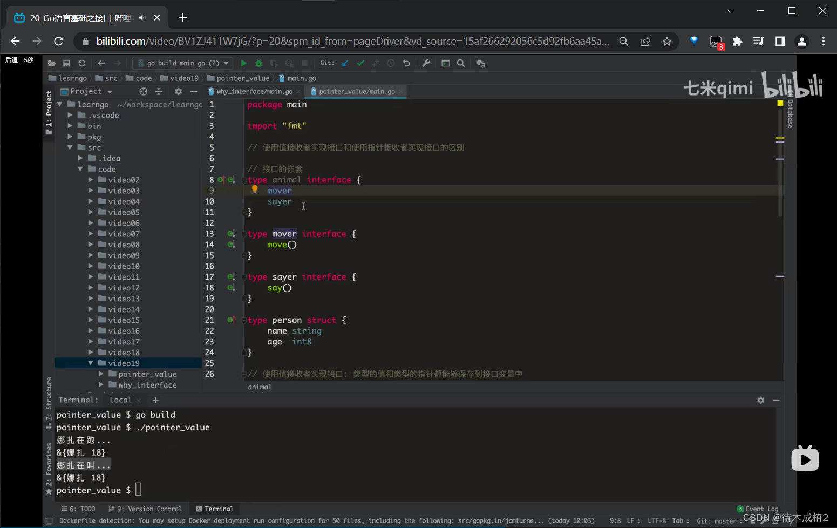Screen dimensions: 837x528
Task: Toggle the vertical Project tool window tab
Action: 49,112
